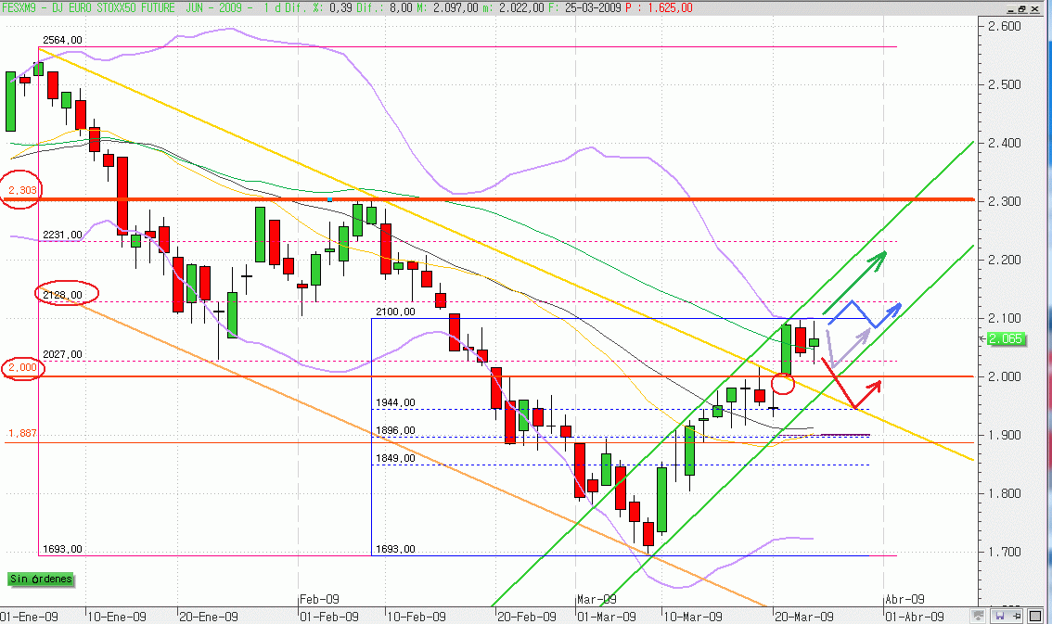Click the 20-Mar-09 date axis label

(x=804, y=617)
